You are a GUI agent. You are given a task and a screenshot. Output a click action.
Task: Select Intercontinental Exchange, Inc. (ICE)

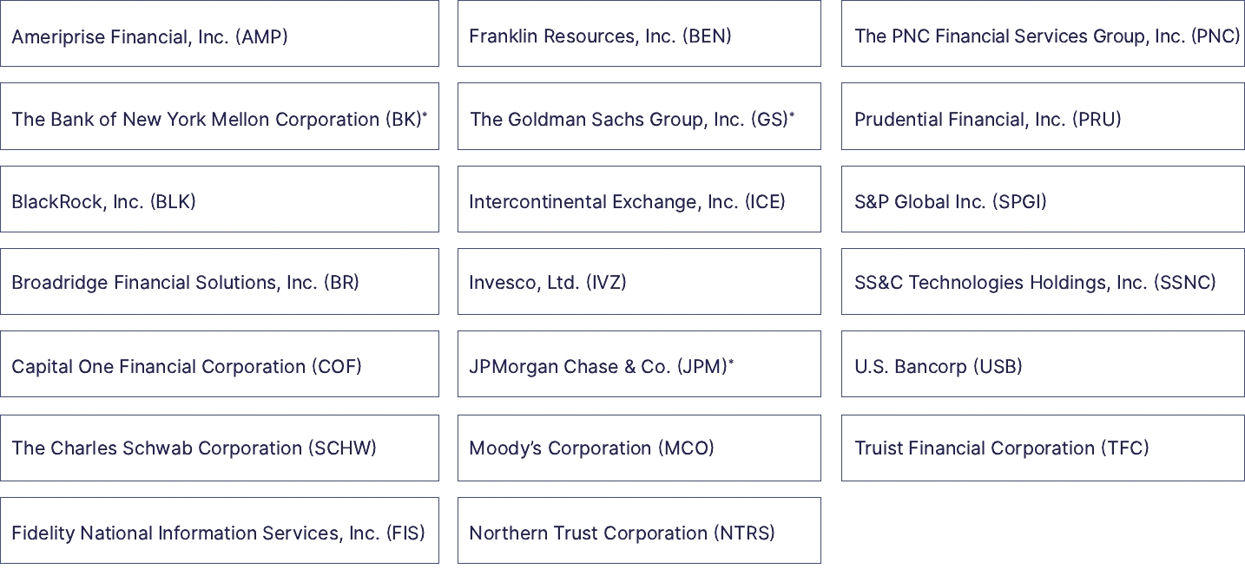pos(638,200)
